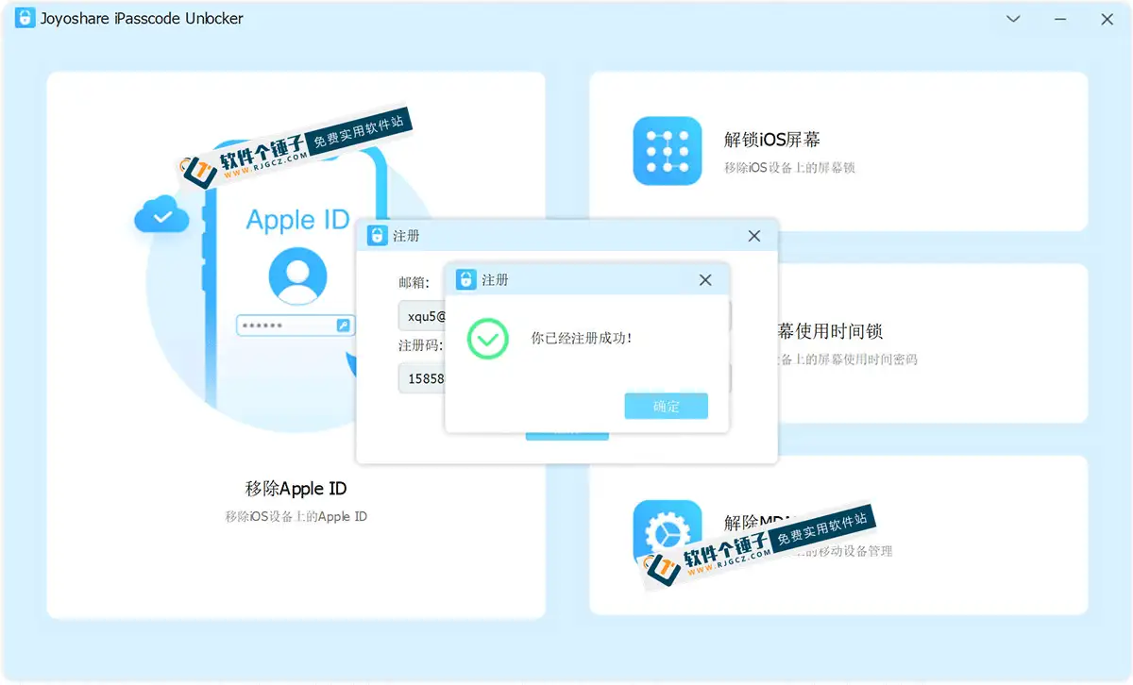Open the title bar dropdown menu chevron
Viewport: 1133px width, 685px height.
[x=1013, y=19]
